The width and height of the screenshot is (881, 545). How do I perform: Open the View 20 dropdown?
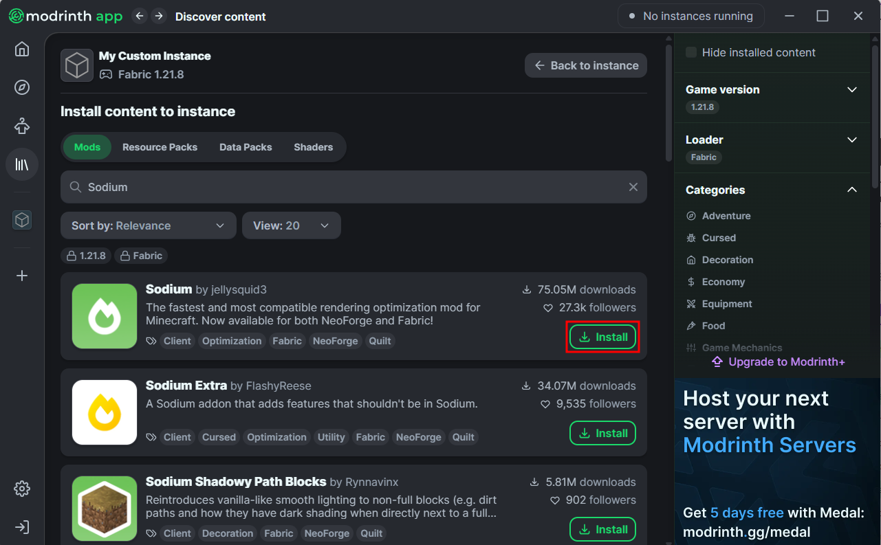pos(292,225)
